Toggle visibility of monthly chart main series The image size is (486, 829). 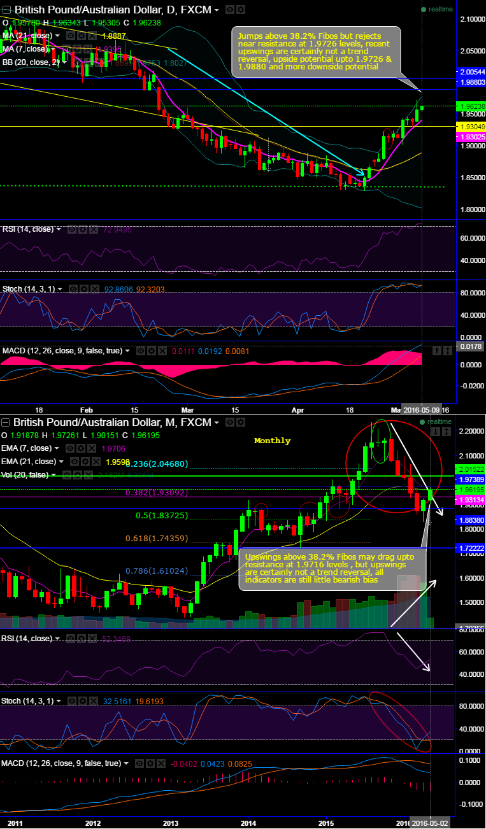pyautogui.click(x=231, y=422)
